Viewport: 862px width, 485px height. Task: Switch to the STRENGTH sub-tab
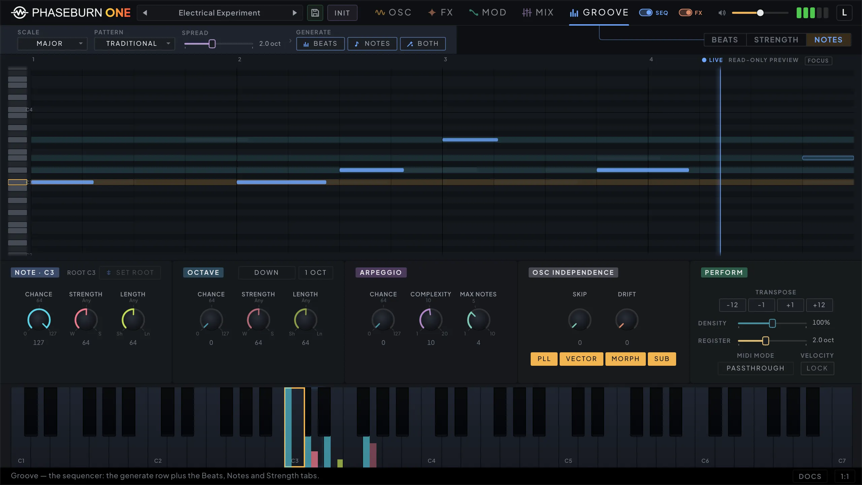776,40
